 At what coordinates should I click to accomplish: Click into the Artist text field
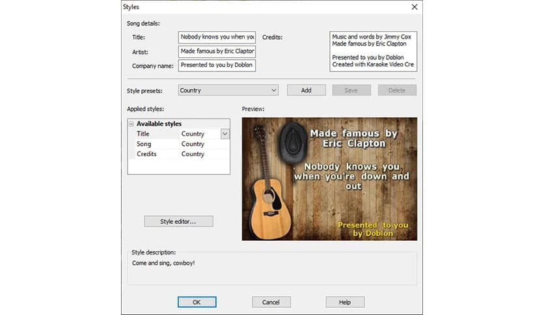[217, 51]
